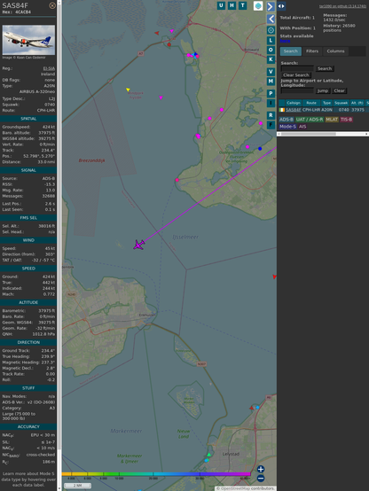Viewport: 369px width, 491px height.
Task: Click the M map button
Action: [271, 82]
